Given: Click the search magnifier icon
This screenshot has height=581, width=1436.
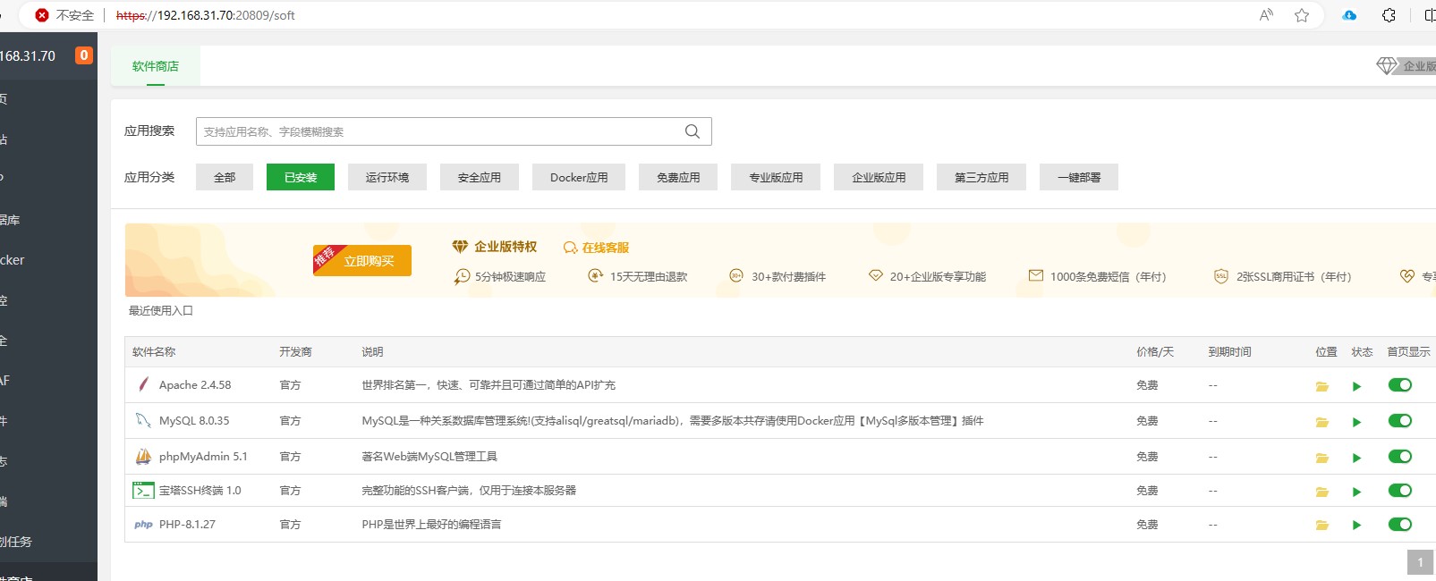Looking at the screenshot, I should (693, 131).
